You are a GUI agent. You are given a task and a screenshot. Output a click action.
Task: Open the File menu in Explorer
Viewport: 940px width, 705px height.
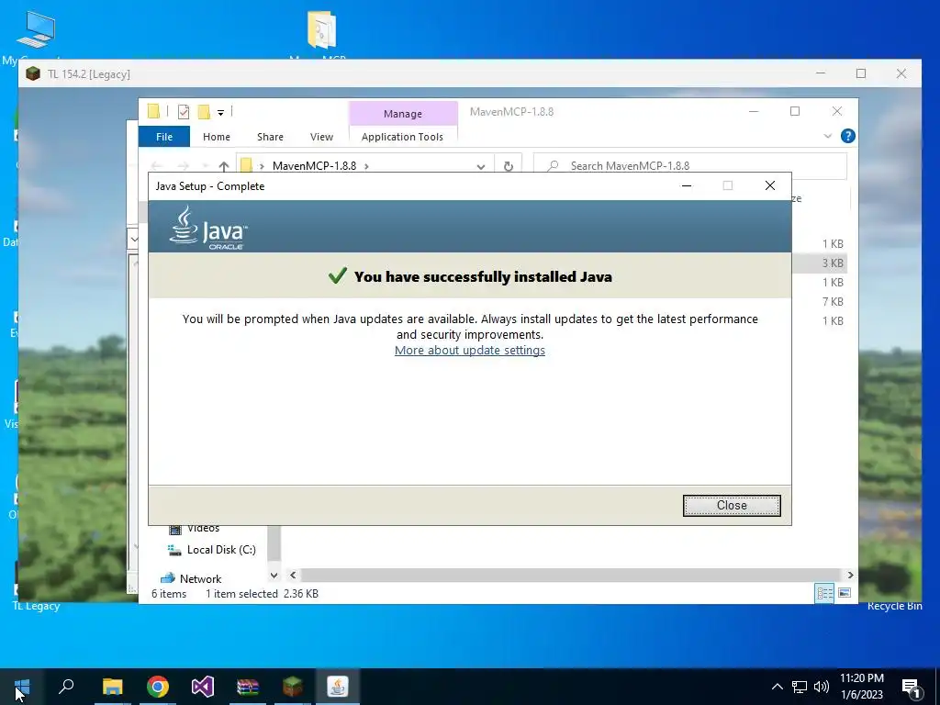tap(163, 137)
